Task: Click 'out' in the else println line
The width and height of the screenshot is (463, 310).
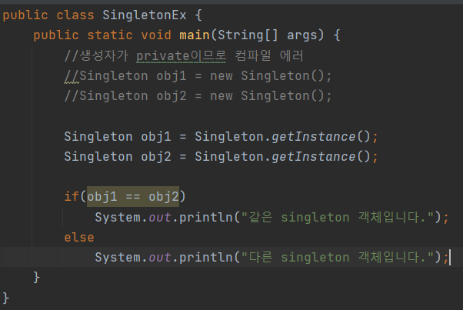Action: 160,258
